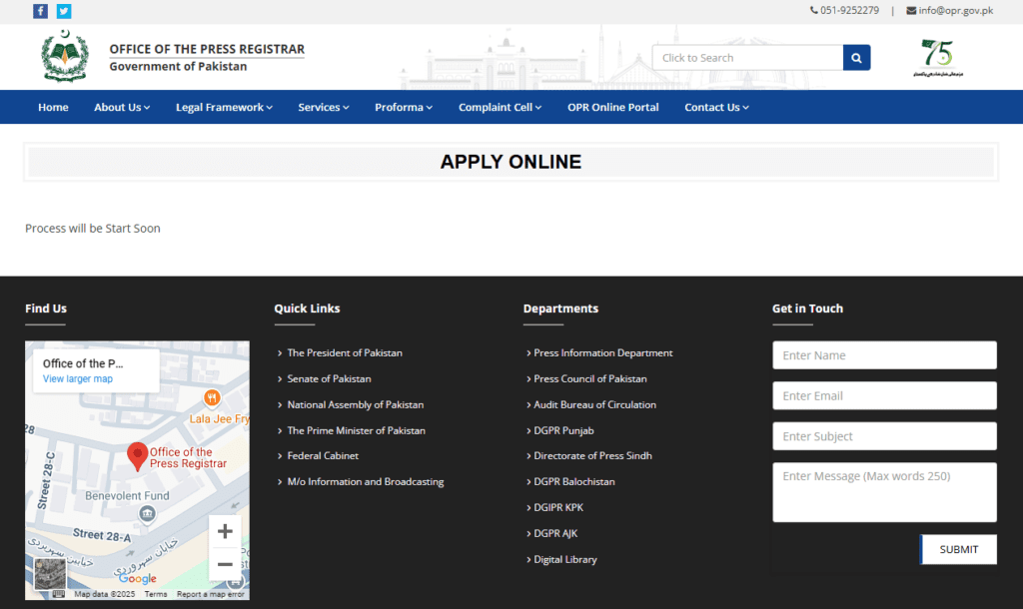Focus the Click to Search field
This screenshot has width=1023, height=609.
[x=747, y=57]
